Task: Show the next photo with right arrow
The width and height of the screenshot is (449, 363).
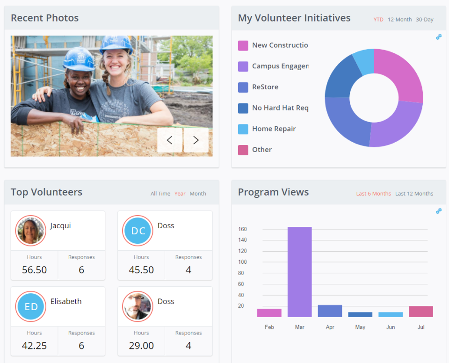Action: 196,140
